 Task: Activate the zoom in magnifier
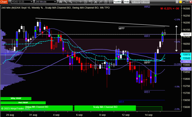[x=71, y=2]
